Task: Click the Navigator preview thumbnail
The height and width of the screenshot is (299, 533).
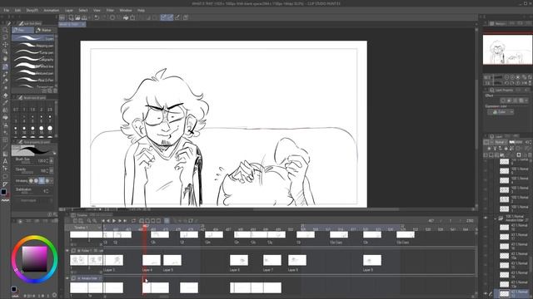Action: coord(507,50)
